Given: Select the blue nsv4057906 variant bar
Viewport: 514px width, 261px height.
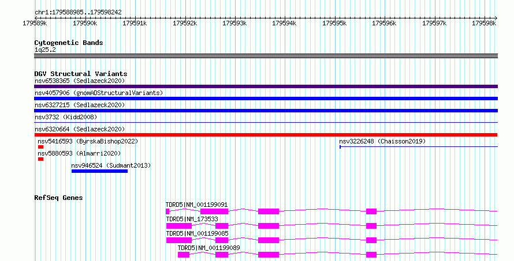Looking at the screenshot, I should click(x=266, y=99).
